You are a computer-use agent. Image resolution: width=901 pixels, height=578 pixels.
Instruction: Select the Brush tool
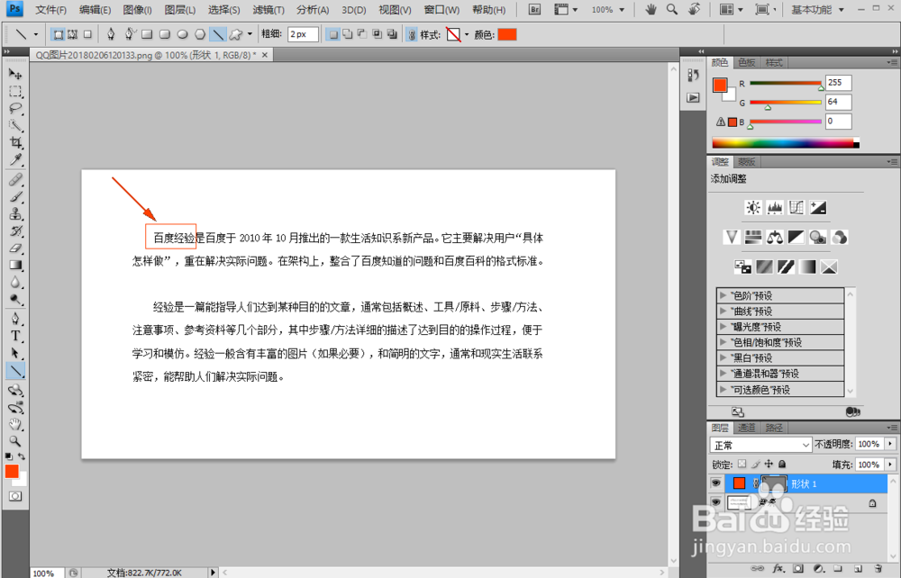(x=15, y=197)
